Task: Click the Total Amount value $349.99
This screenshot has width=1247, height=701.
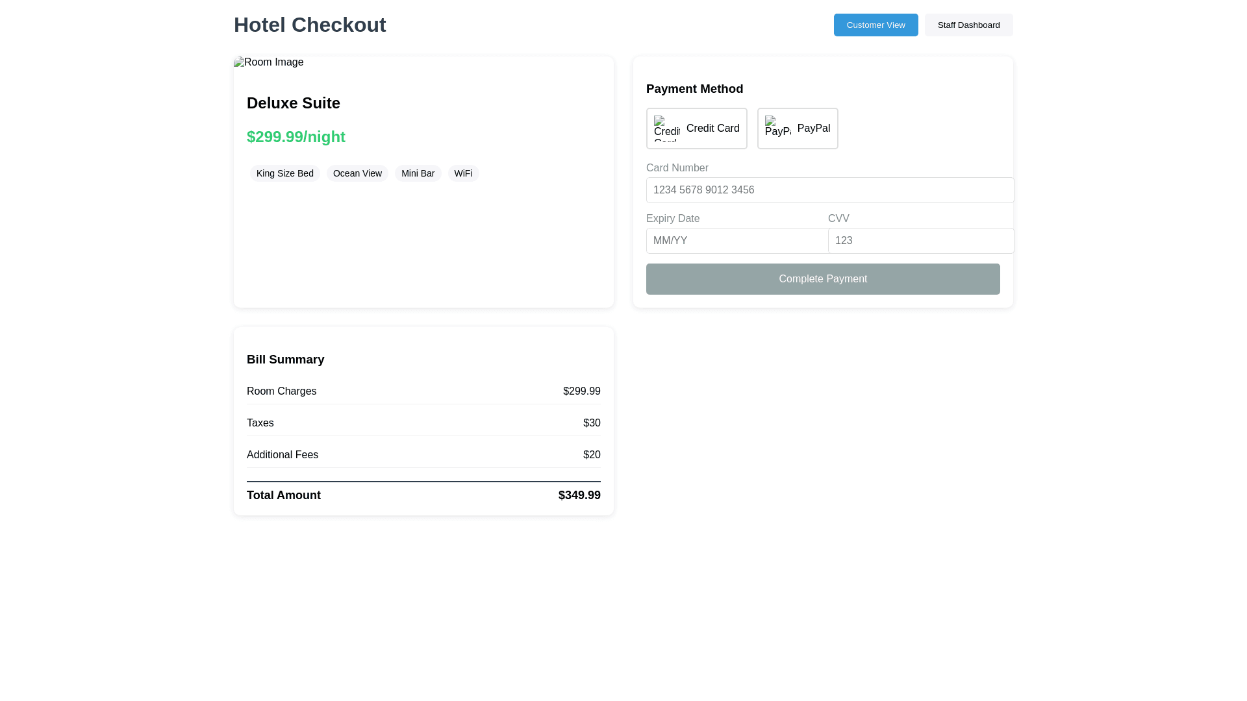Action: [579, 495]
